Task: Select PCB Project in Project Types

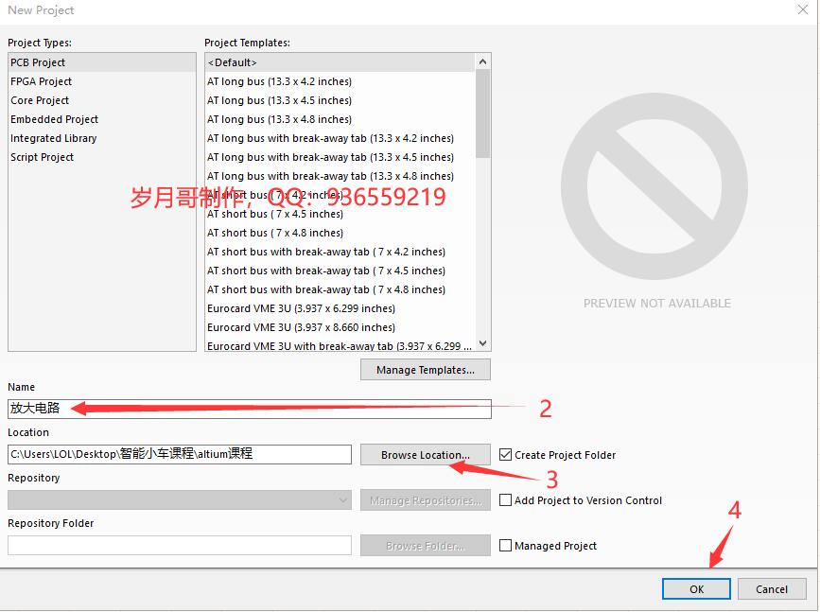Action: pos(102,62)
